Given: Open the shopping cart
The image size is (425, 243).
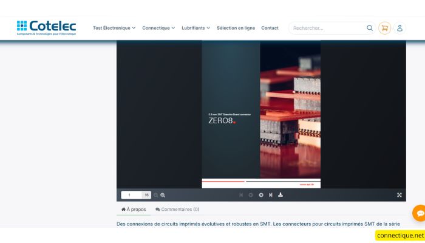Looking at the screenshot, I should [x=384, y=28].
